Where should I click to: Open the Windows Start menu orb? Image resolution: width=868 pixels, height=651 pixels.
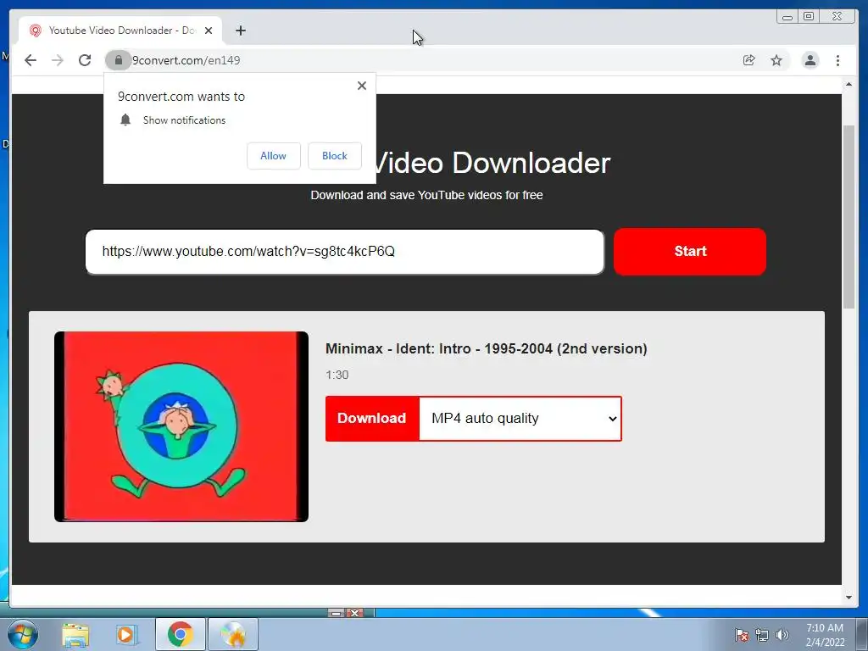click(x=23, y=634)
